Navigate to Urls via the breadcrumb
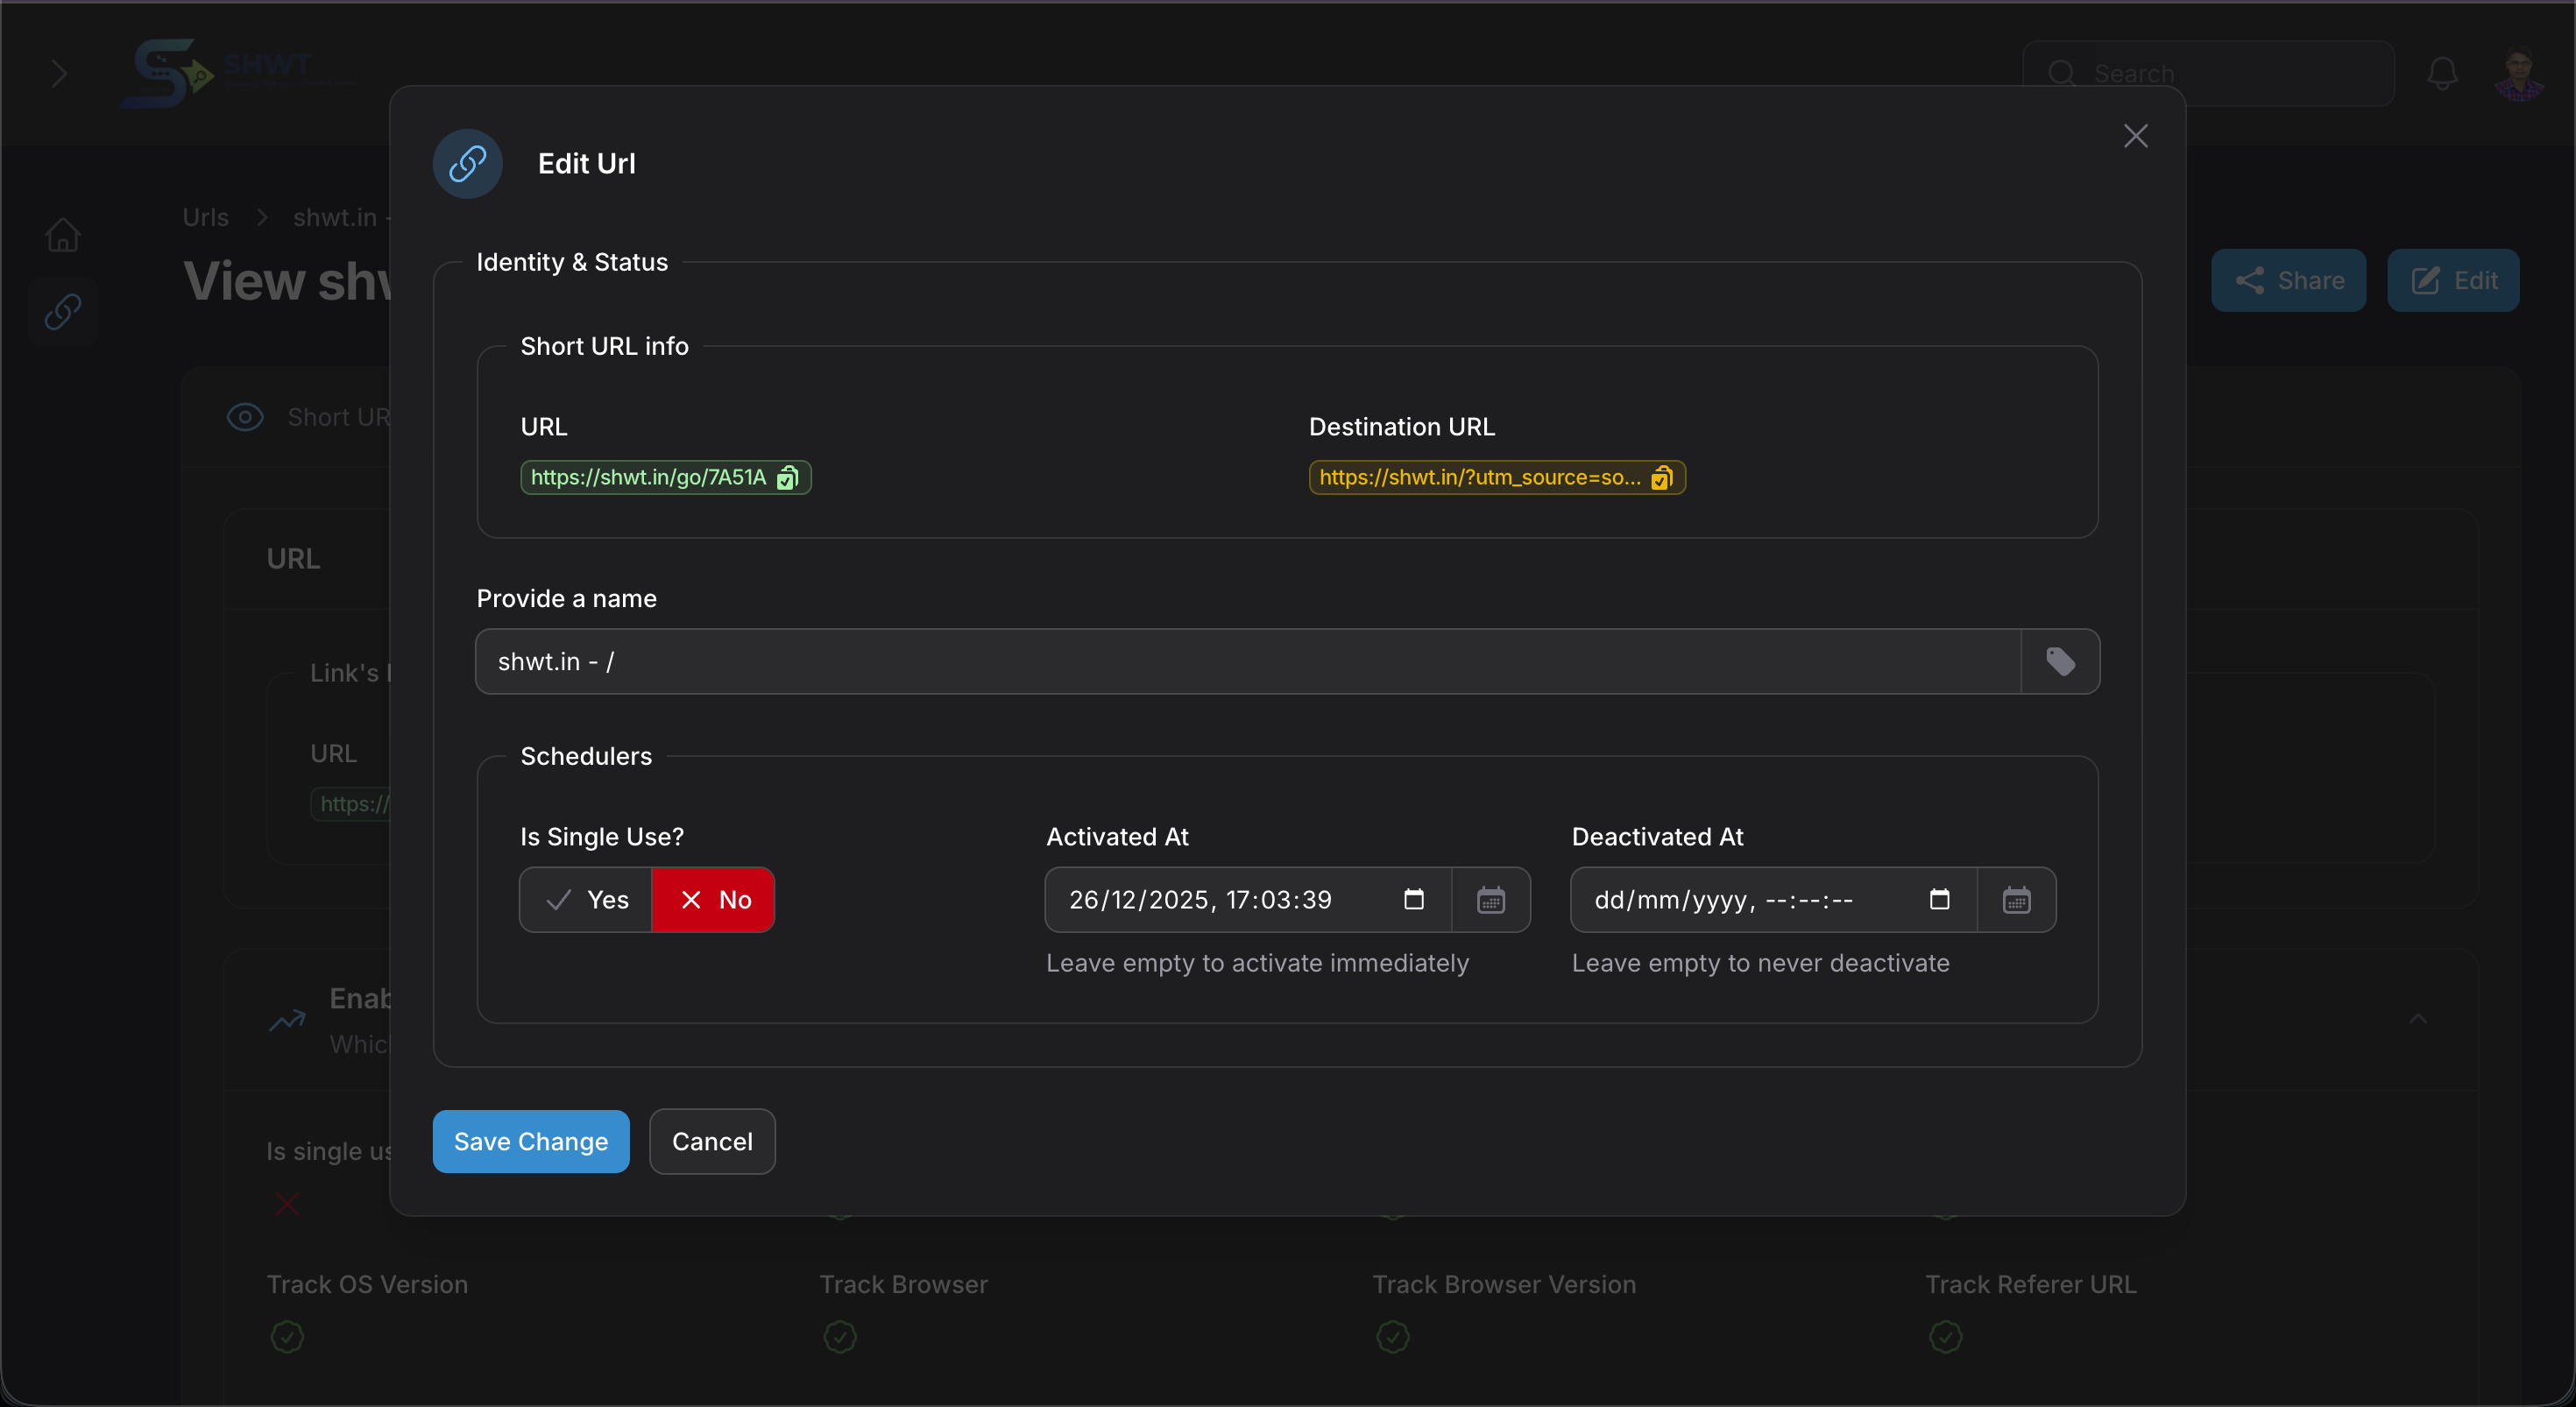The width and height of the screenshot is (2576, 1407). click(204, 216)
